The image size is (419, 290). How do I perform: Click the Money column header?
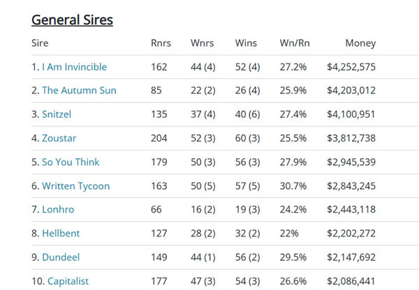[x=360, y=43]
